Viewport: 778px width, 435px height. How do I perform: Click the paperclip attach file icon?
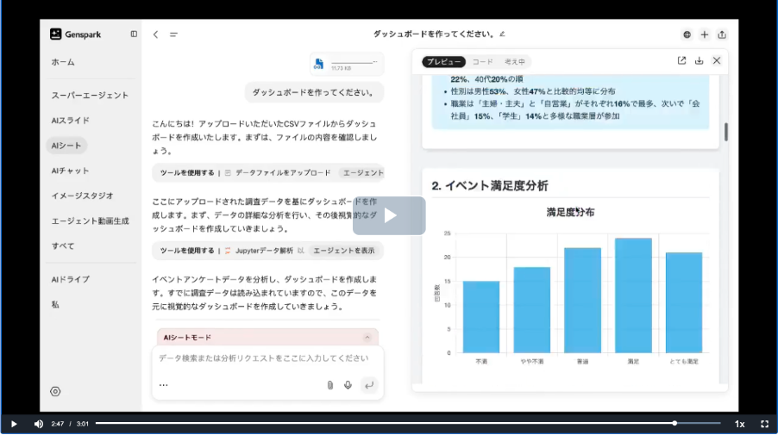(329, 385)
